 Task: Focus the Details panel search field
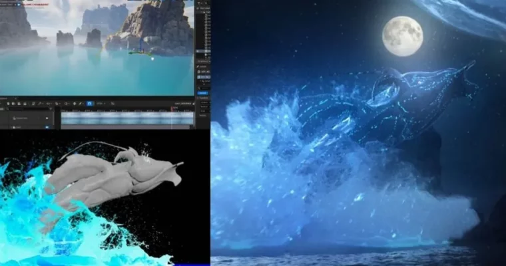(x=204, y=88)
